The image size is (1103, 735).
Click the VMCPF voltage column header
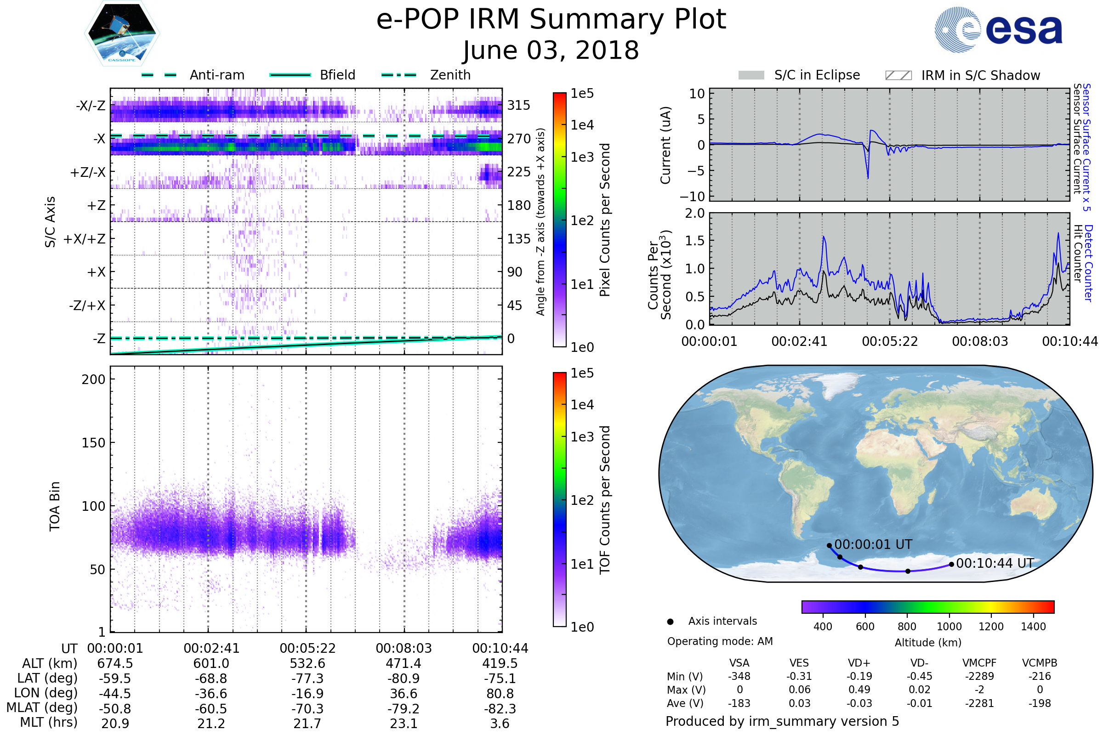pos(979,663)
